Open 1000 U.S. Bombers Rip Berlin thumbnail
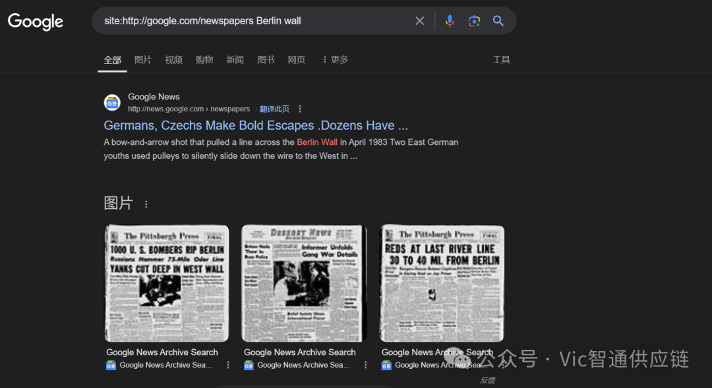This screenshot has width=712, height=388. coord(167,283)
